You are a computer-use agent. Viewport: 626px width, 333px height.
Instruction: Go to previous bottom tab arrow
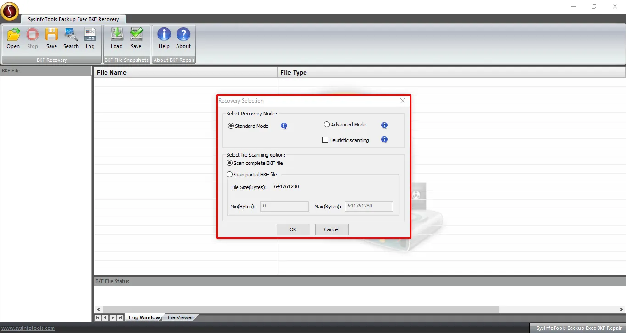(x=105, y=317)
